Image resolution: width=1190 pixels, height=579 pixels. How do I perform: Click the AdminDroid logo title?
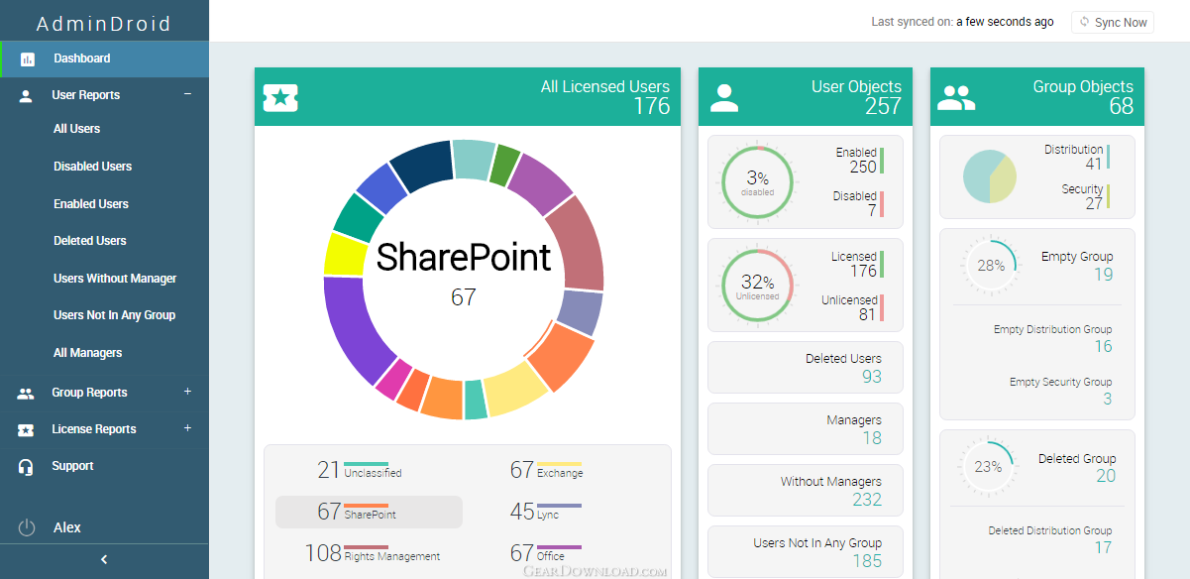[x=104, y=23]
